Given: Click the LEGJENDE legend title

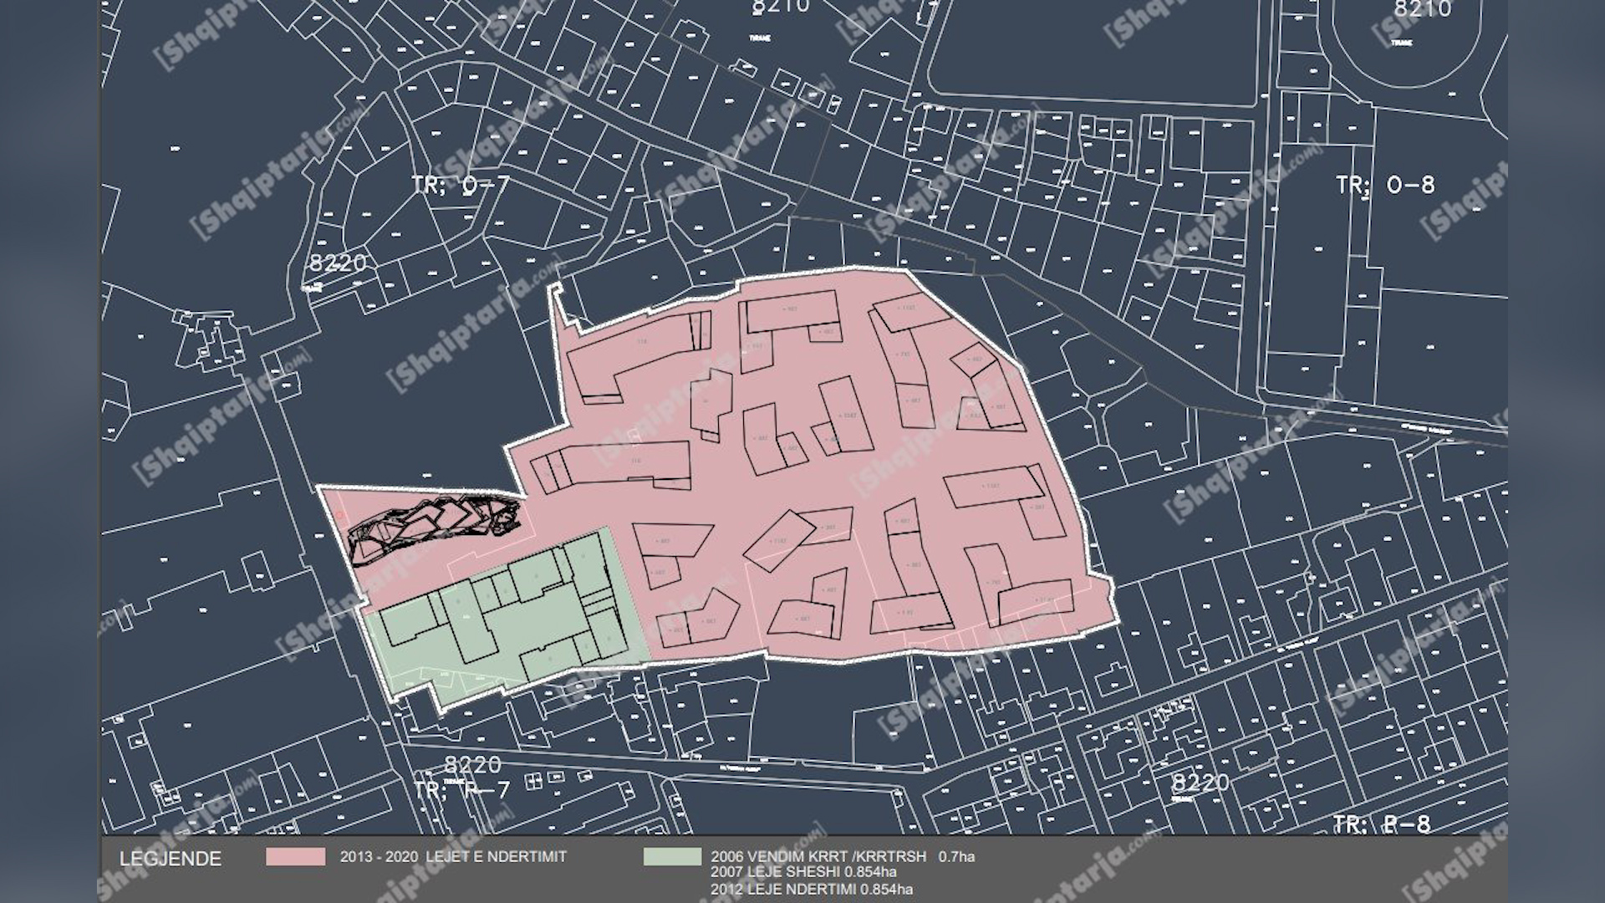Looking at the screenshot, I should 171,860.
